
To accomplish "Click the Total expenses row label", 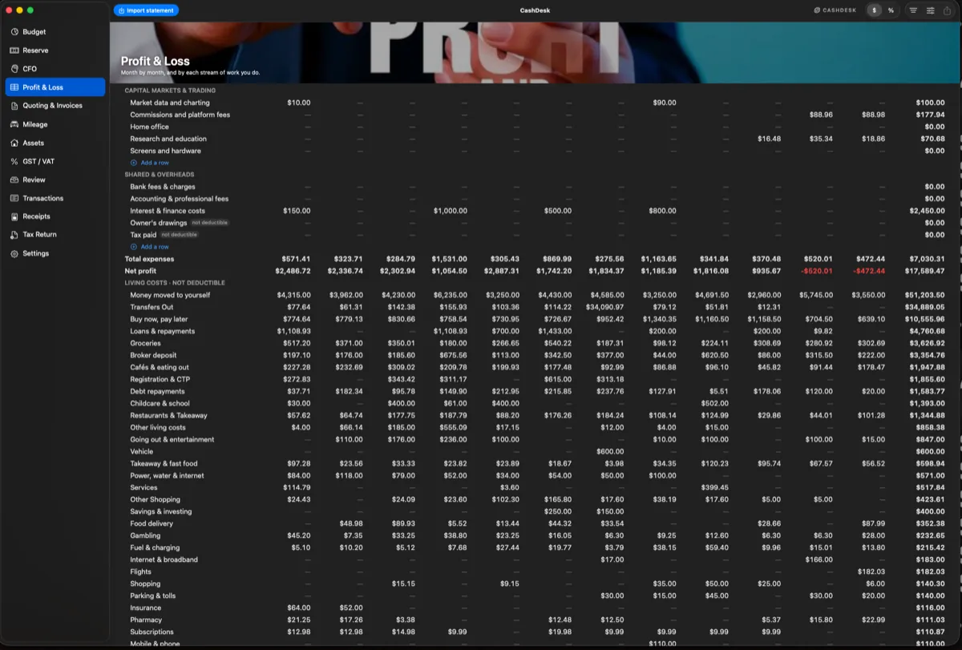I will pos(149,259).
